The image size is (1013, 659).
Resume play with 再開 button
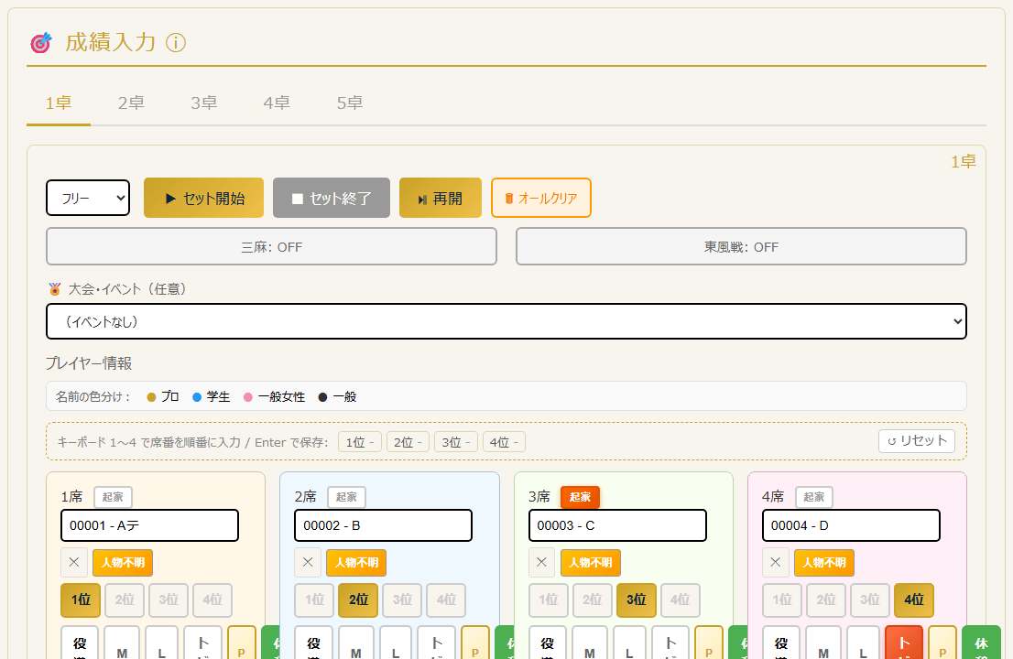pos(441,198)
